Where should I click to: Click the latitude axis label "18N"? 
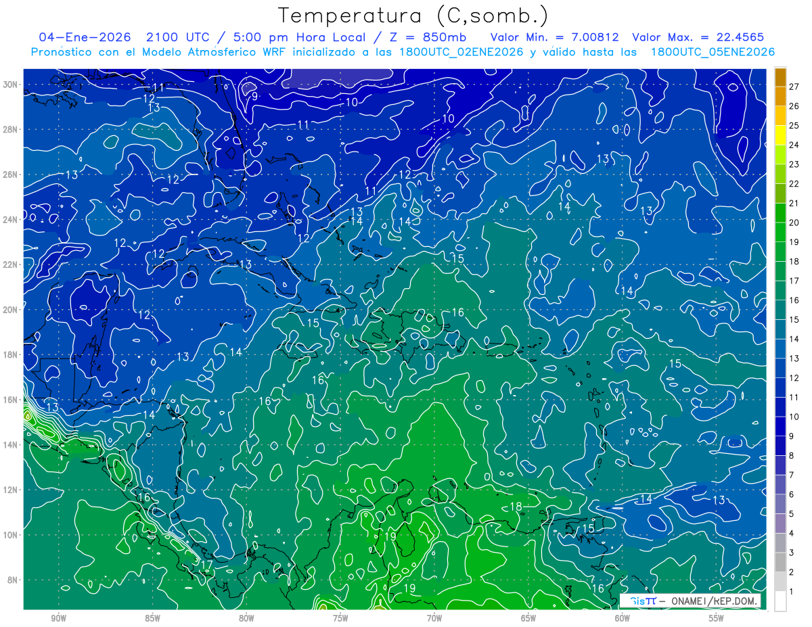pos(12,354)
